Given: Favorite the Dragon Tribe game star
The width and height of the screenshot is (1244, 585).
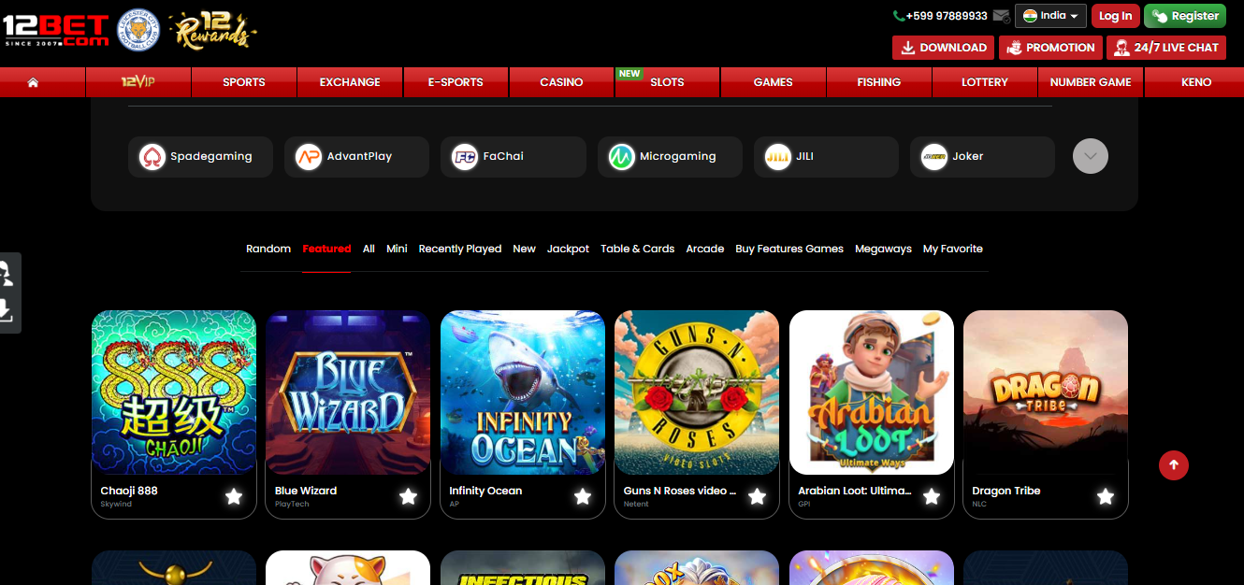Looking at the screenshot, I should [x=1106, y=496].
